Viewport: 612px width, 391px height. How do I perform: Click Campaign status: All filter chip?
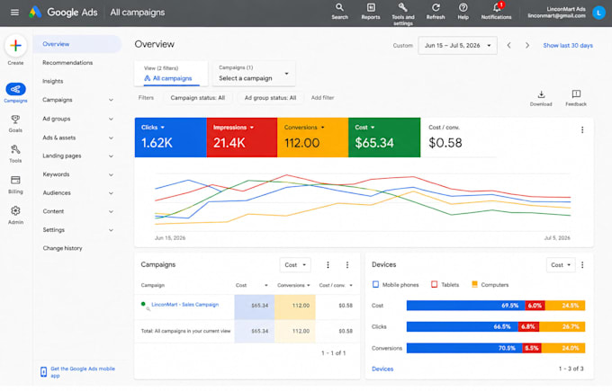tap(197, 98)
